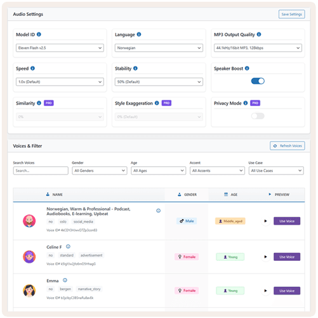Click the Save Settings button
Image resolution: width=318 pixels, height=318 pixels.
[291, 14]
